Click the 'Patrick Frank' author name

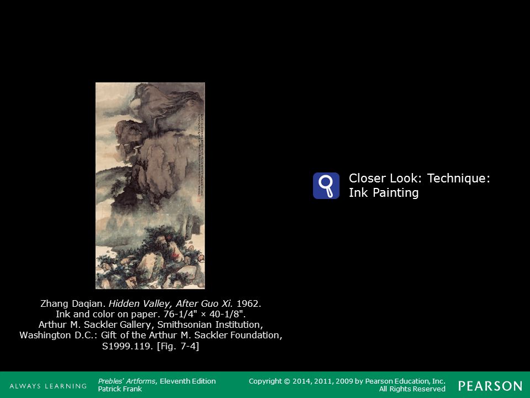[120, 389]
